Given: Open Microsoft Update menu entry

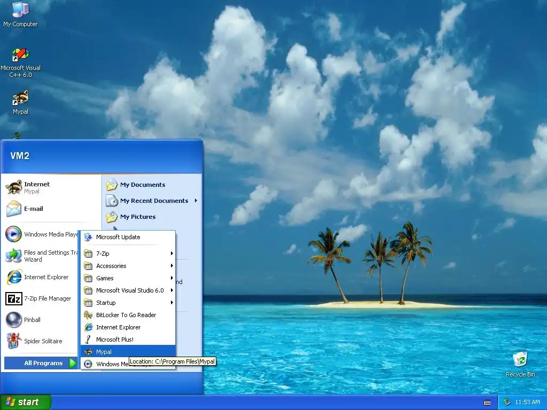Looking at the screenshot, I should (128, 237).
